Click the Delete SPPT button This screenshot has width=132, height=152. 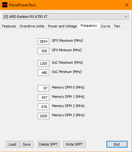[x=49, y=144]
